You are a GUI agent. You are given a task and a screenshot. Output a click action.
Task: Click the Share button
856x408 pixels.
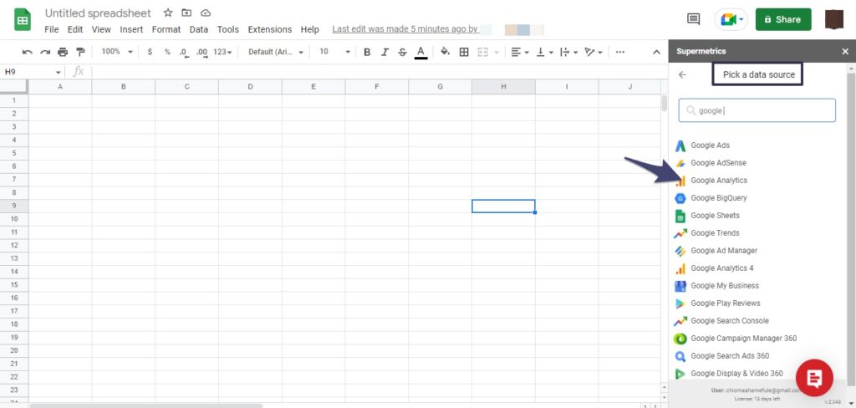coord(782,19)
